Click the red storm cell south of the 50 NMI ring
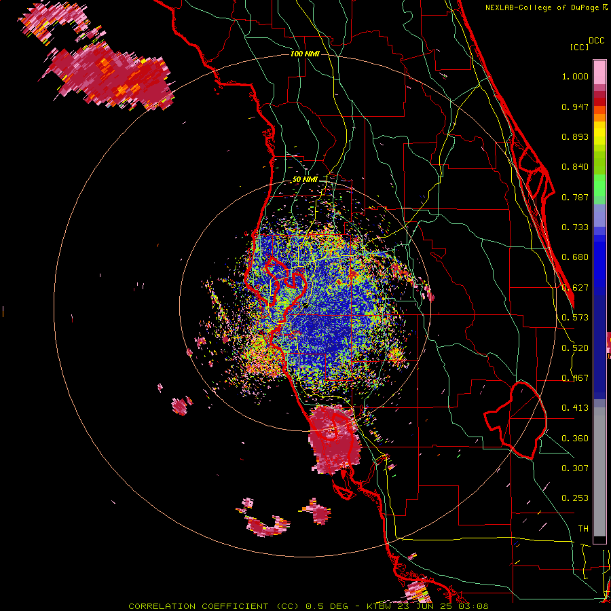Image resolution: width=611 pixels, height=611 pixels. [x=333, y=439]
